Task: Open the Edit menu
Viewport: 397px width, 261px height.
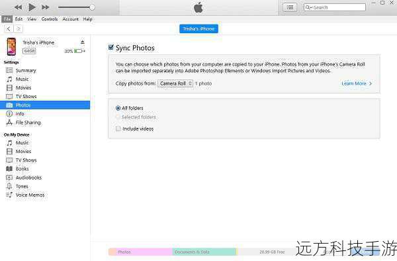Action: click(x=19, y=19)
